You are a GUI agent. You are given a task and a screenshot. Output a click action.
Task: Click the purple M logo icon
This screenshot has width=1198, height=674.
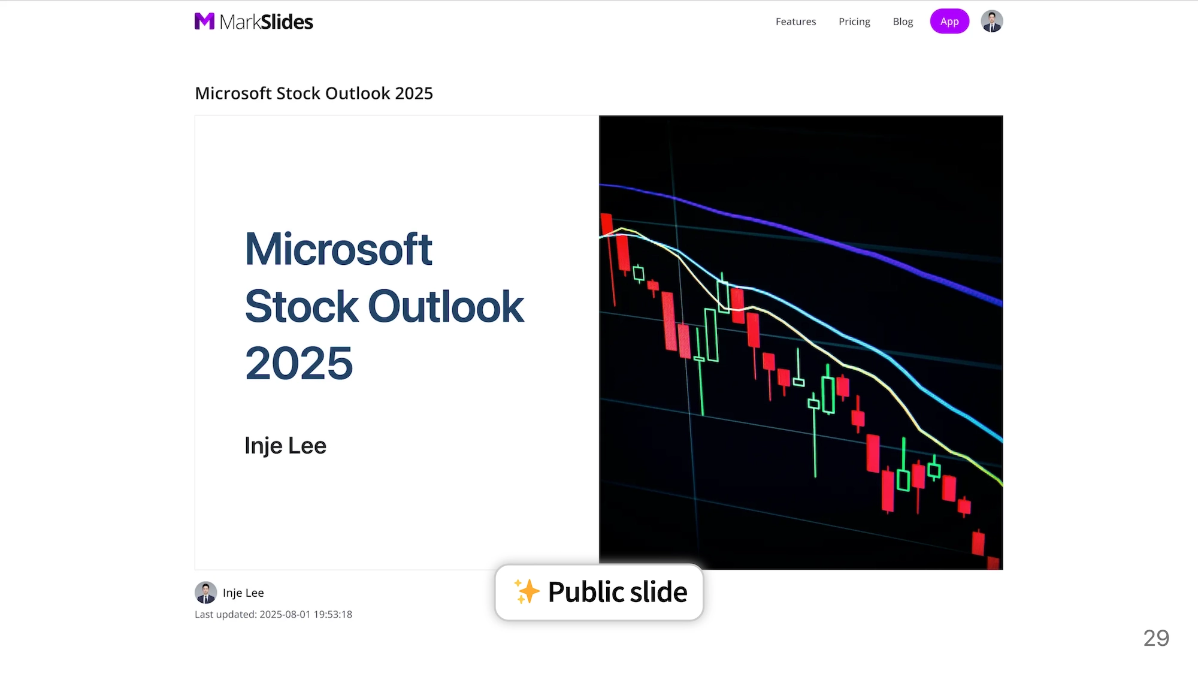(x=204, y=22)
